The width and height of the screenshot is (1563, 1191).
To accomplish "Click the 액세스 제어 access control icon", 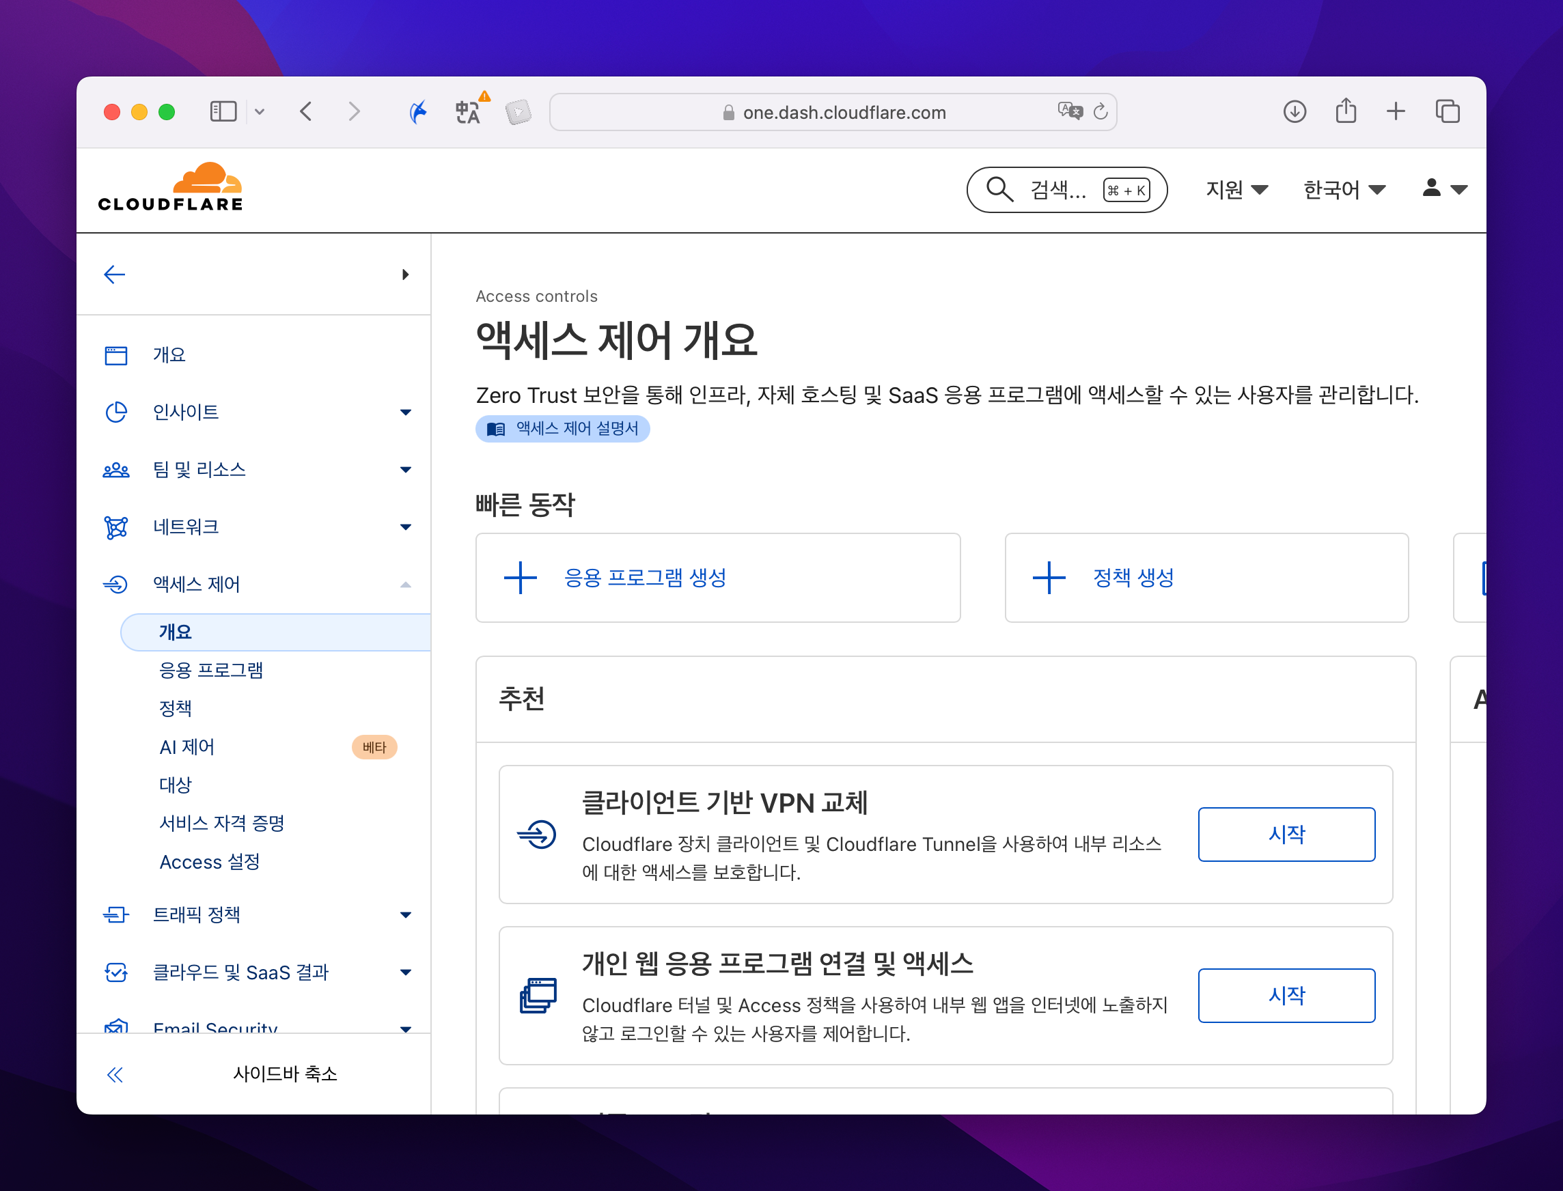I will tap(115, 584).
